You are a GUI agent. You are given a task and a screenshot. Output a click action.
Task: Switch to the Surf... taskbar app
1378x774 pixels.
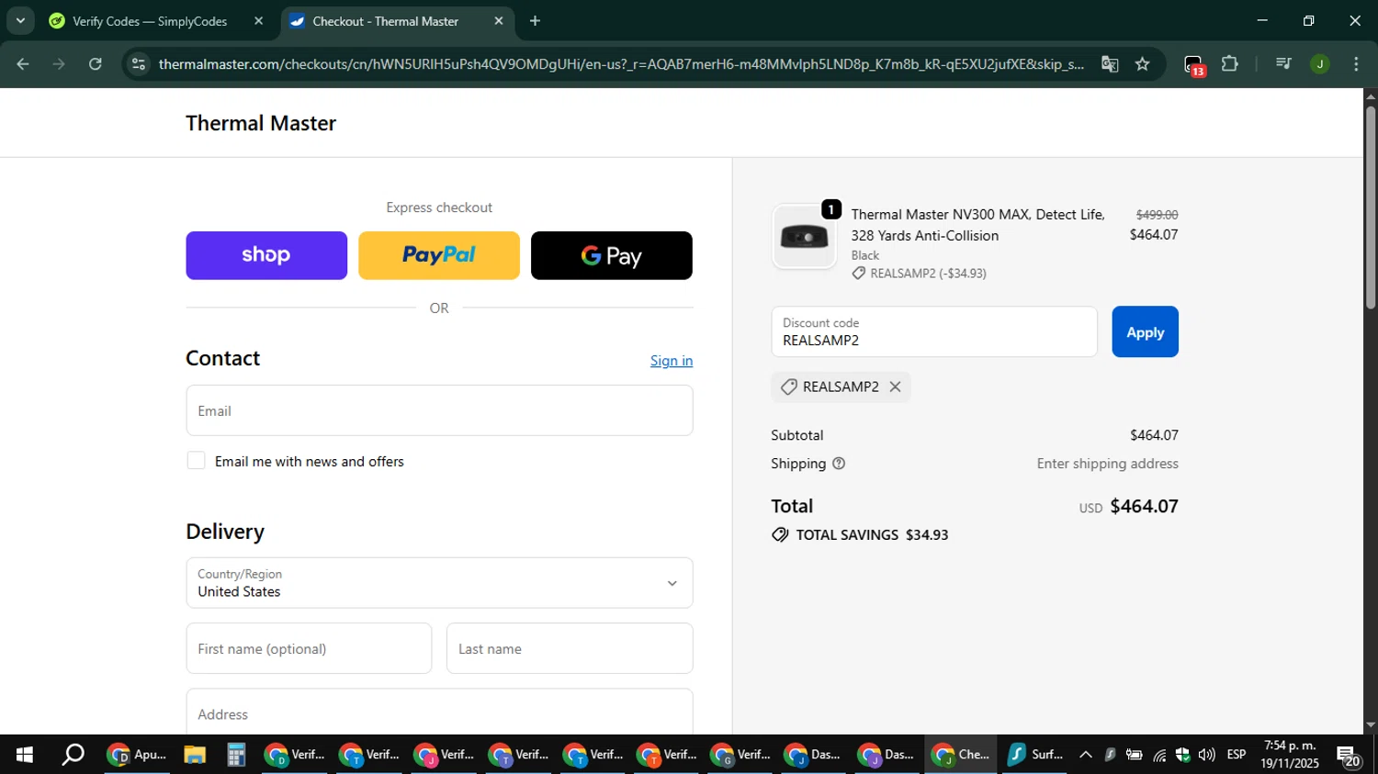[x=1034, y=755]
